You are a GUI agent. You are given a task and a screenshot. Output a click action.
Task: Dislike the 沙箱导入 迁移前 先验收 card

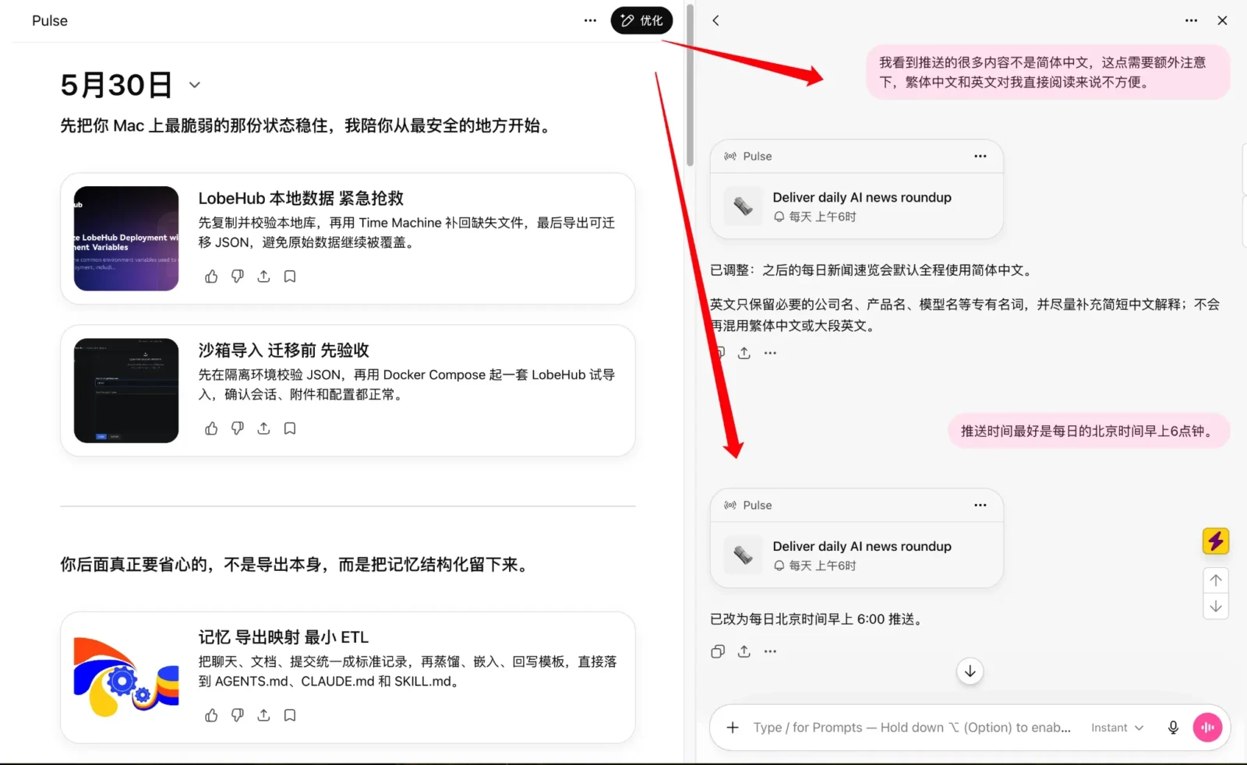(238, 428)
